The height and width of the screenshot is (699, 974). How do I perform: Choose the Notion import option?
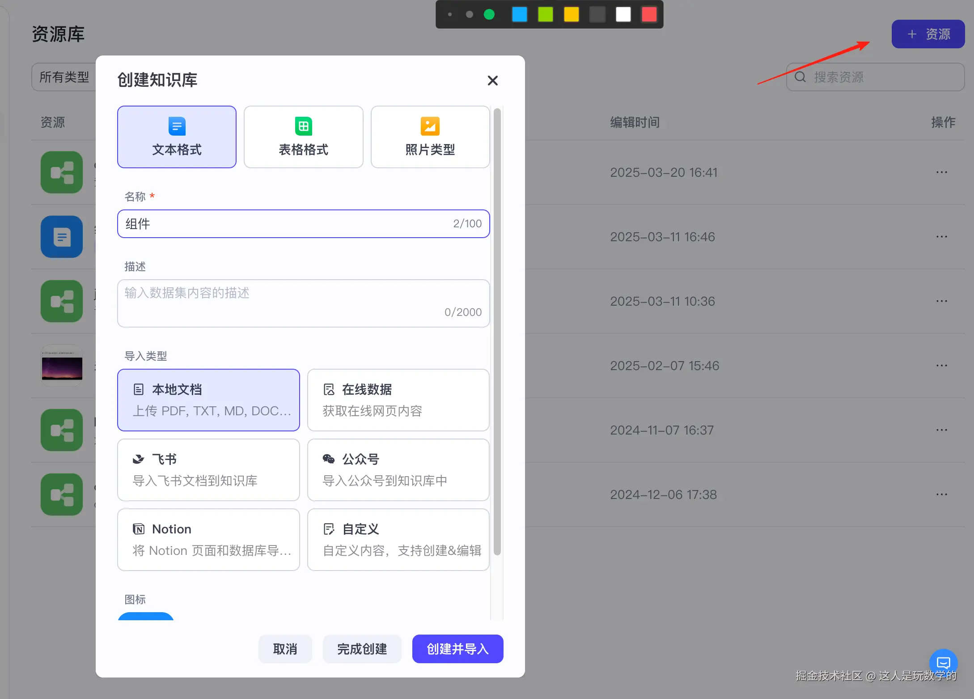208,539
